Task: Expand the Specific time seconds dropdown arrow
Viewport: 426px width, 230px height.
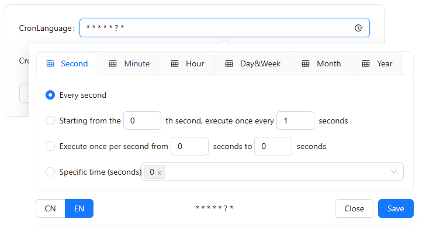Action: (x=394, y=172)
